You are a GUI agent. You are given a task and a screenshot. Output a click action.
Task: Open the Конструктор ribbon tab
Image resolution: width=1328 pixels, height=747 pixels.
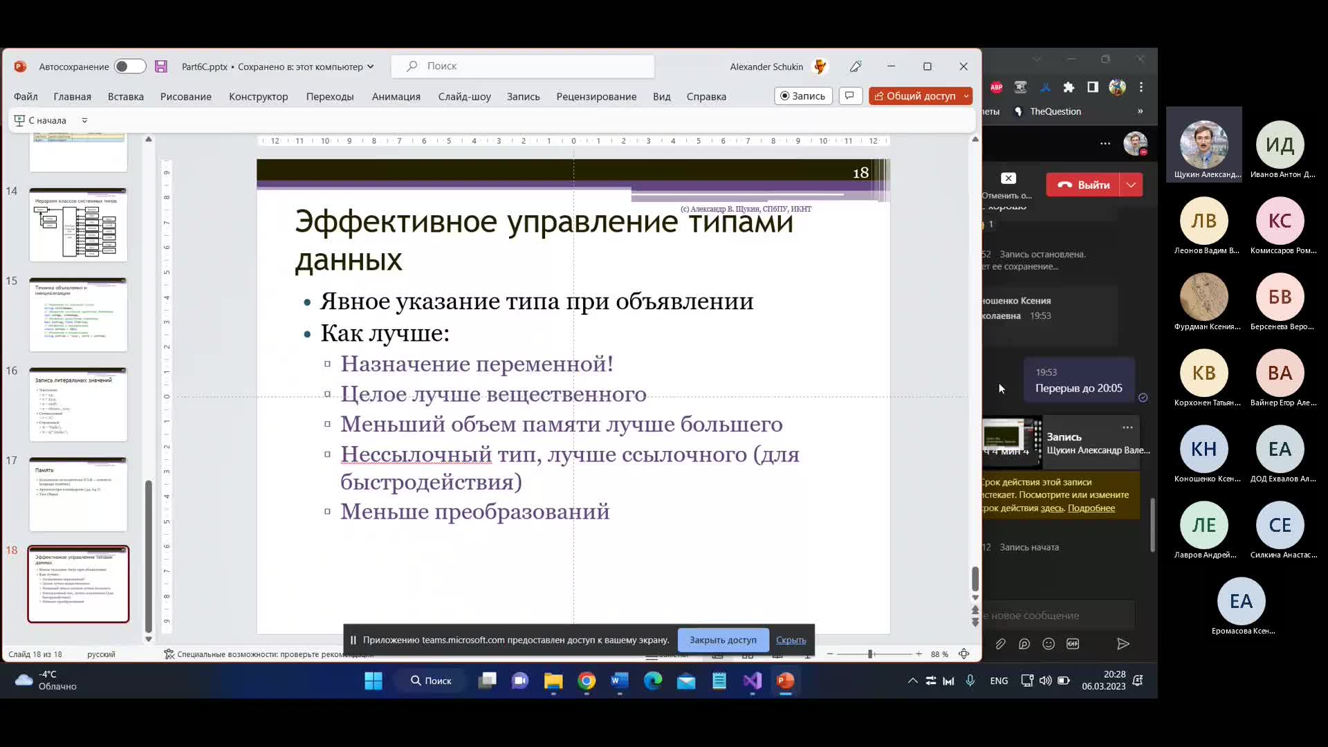click(x=259, y=96)
